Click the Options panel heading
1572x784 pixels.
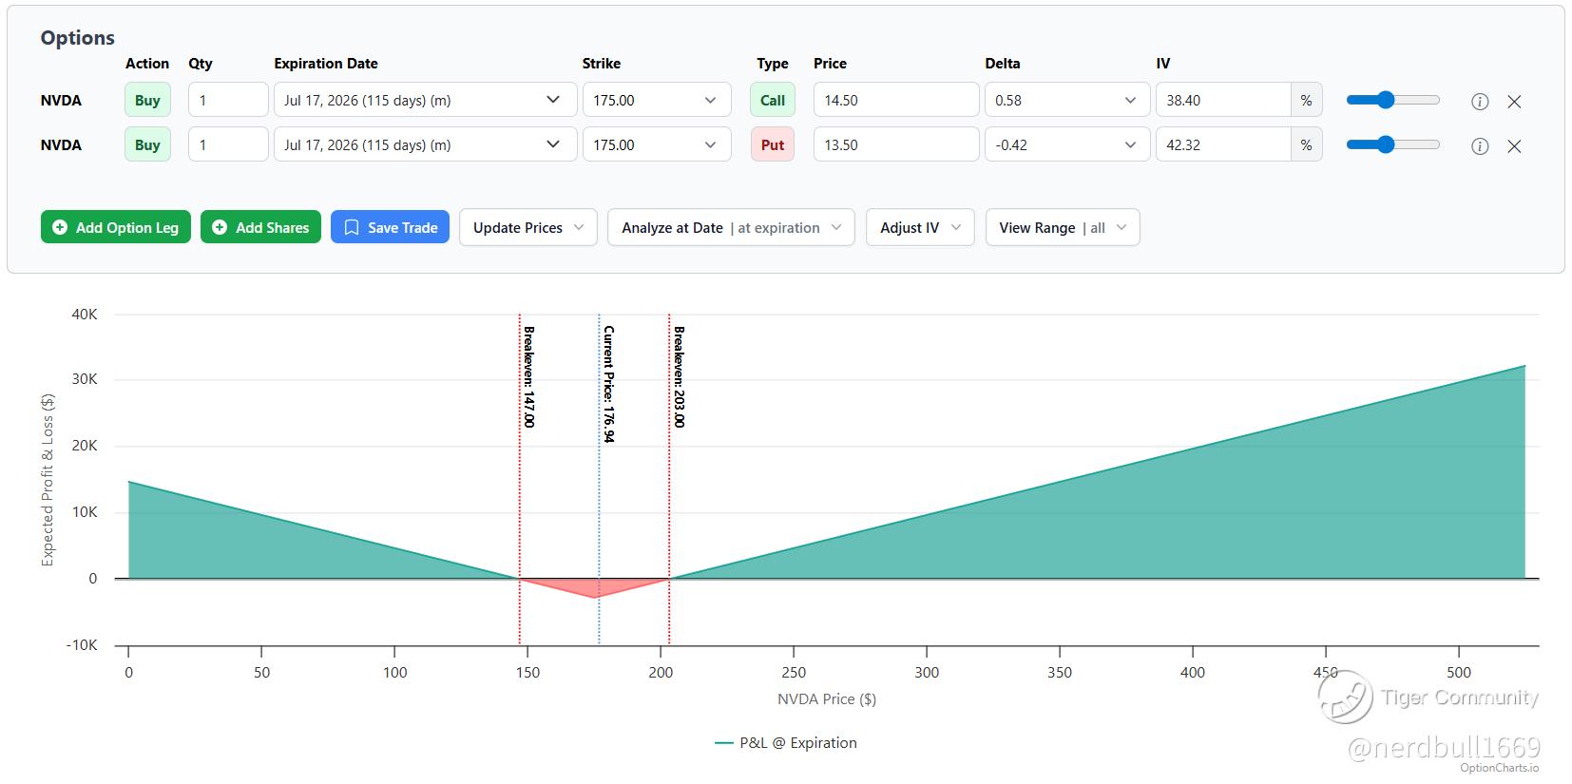coord(77,38)
